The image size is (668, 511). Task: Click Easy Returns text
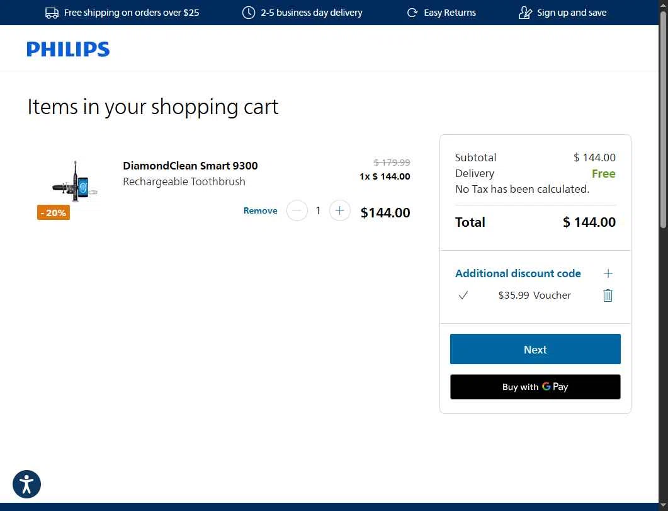tap(450, 13)
